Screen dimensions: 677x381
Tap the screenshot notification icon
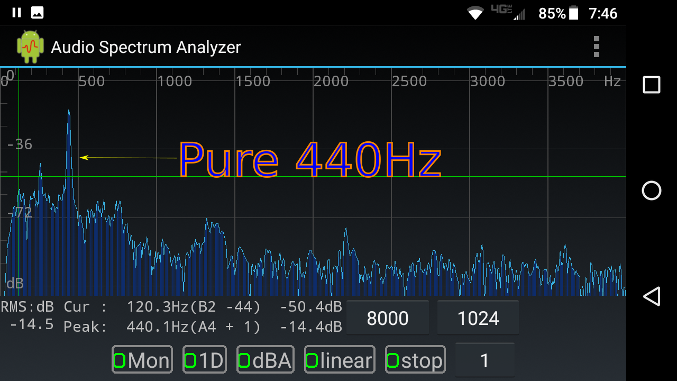(37, 12)
